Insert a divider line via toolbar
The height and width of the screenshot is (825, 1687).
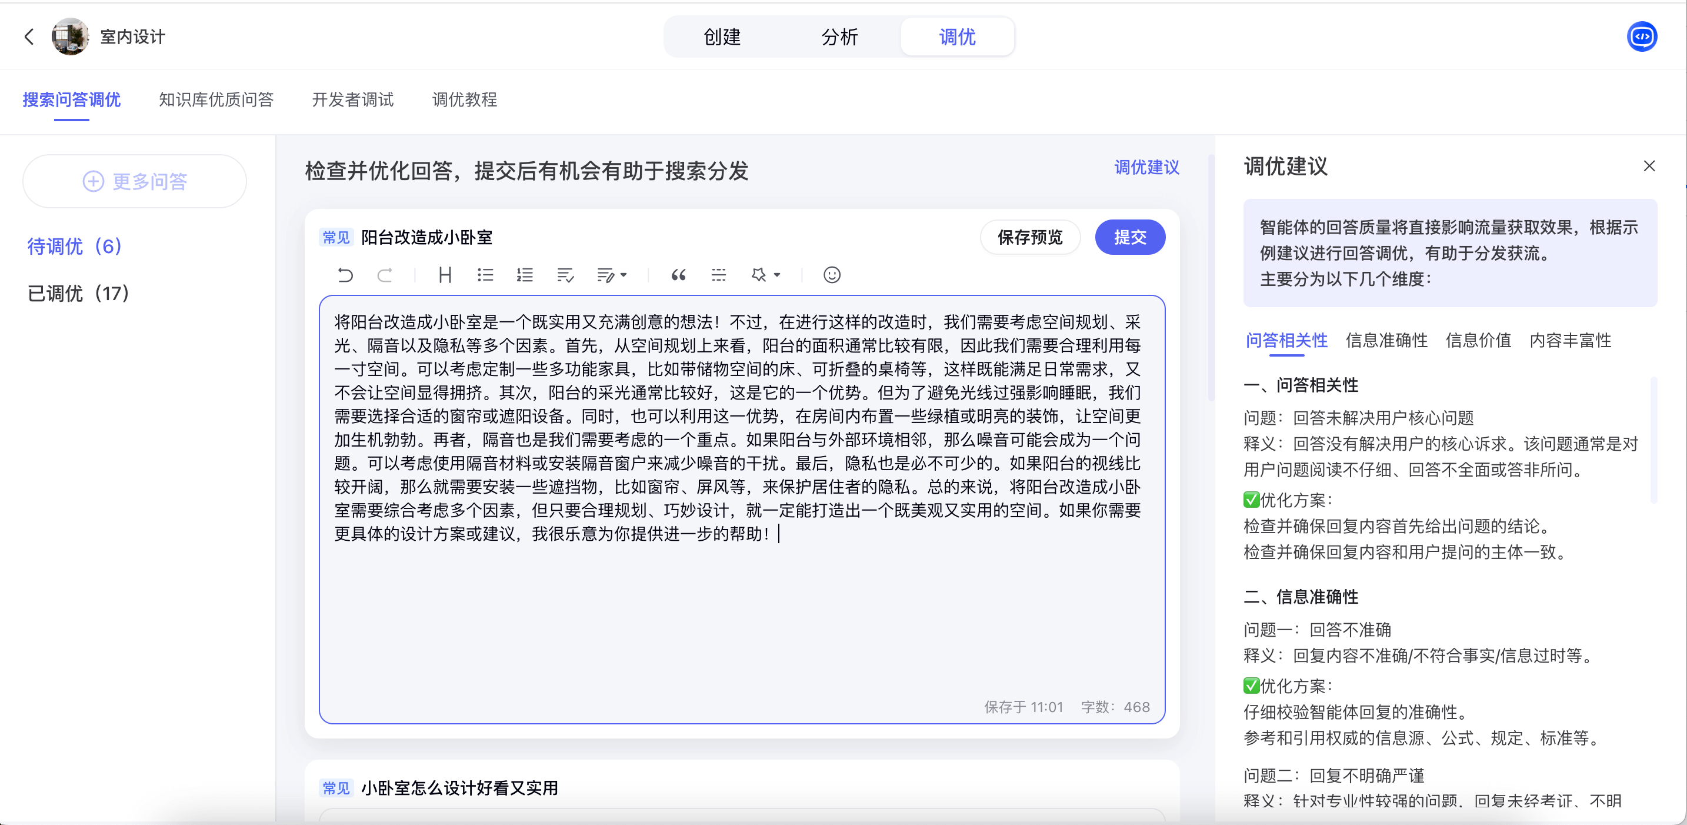[718, 275]
